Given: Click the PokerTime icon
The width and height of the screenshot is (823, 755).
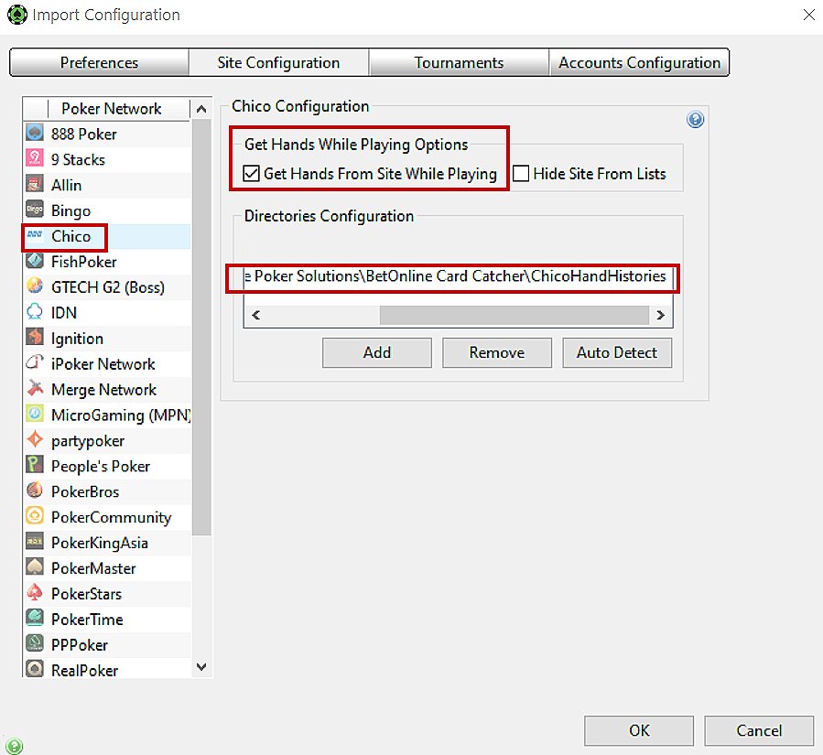Looking at the screenshot, I should (35, 619).
